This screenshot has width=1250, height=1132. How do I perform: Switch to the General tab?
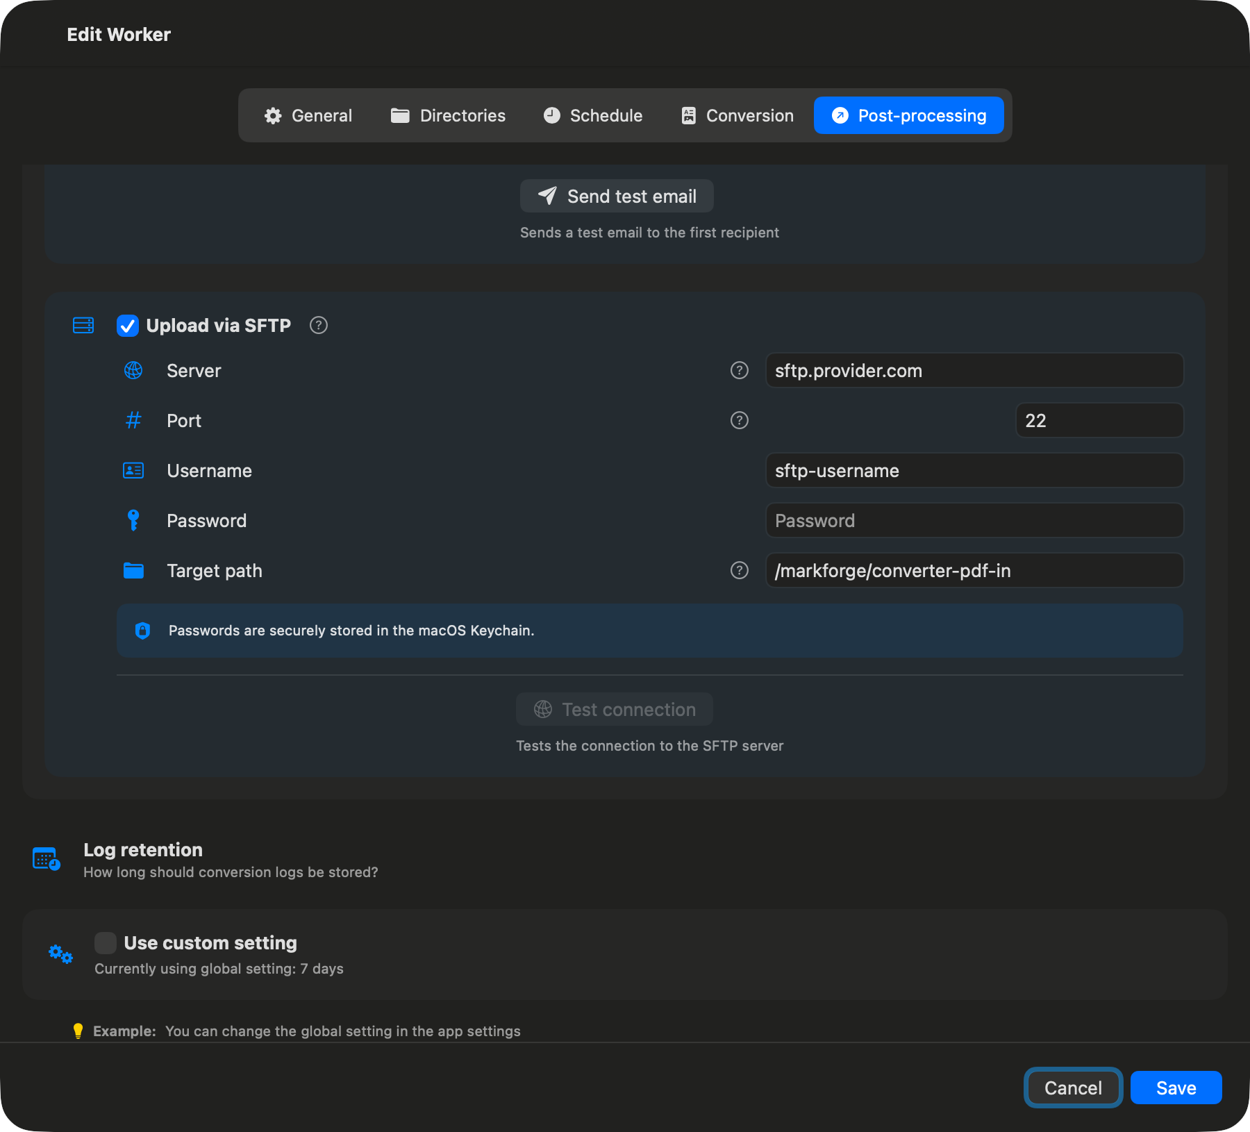pyautogui.click(x=308, y=115)
